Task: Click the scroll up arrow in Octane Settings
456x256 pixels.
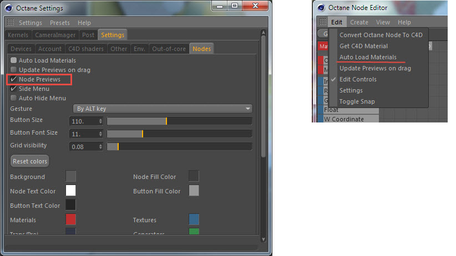Action: pos(264,33)
